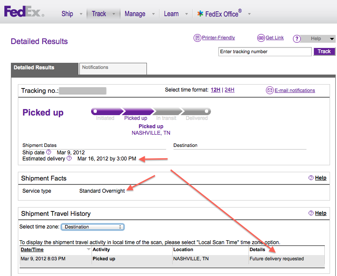Sort by the Date/Time column header

coord(32,249)
